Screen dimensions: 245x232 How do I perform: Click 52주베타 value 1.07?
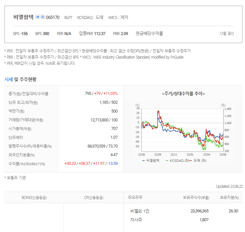point(114,137)
